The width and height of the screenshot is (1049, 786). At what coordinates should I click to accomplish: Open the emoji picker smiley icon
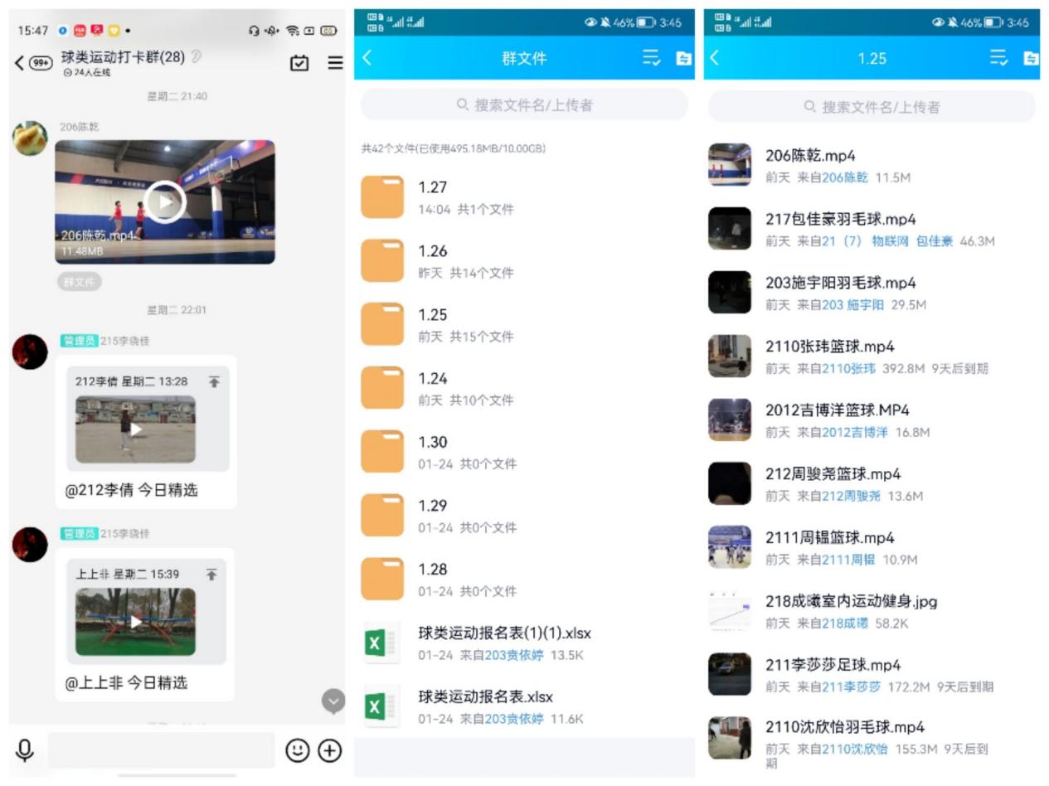297,750
